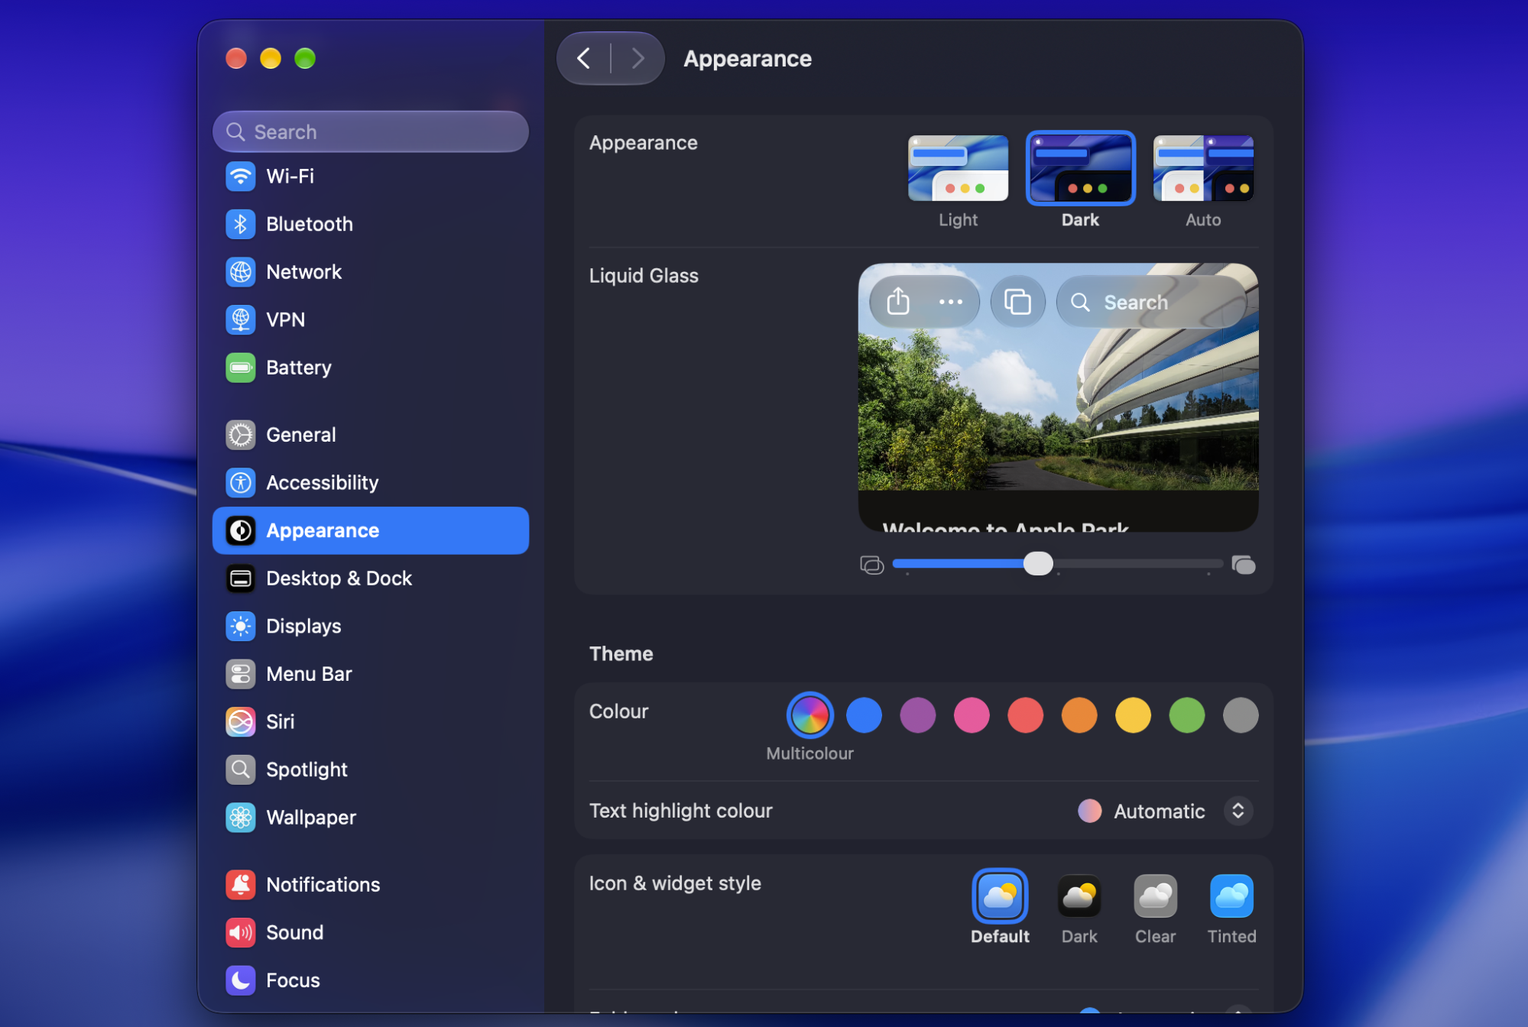Image resolution: width=1528 pixels, height=1027 pixels.
Task: Click the Menu Bar sidebar icon
Action: 241,674
